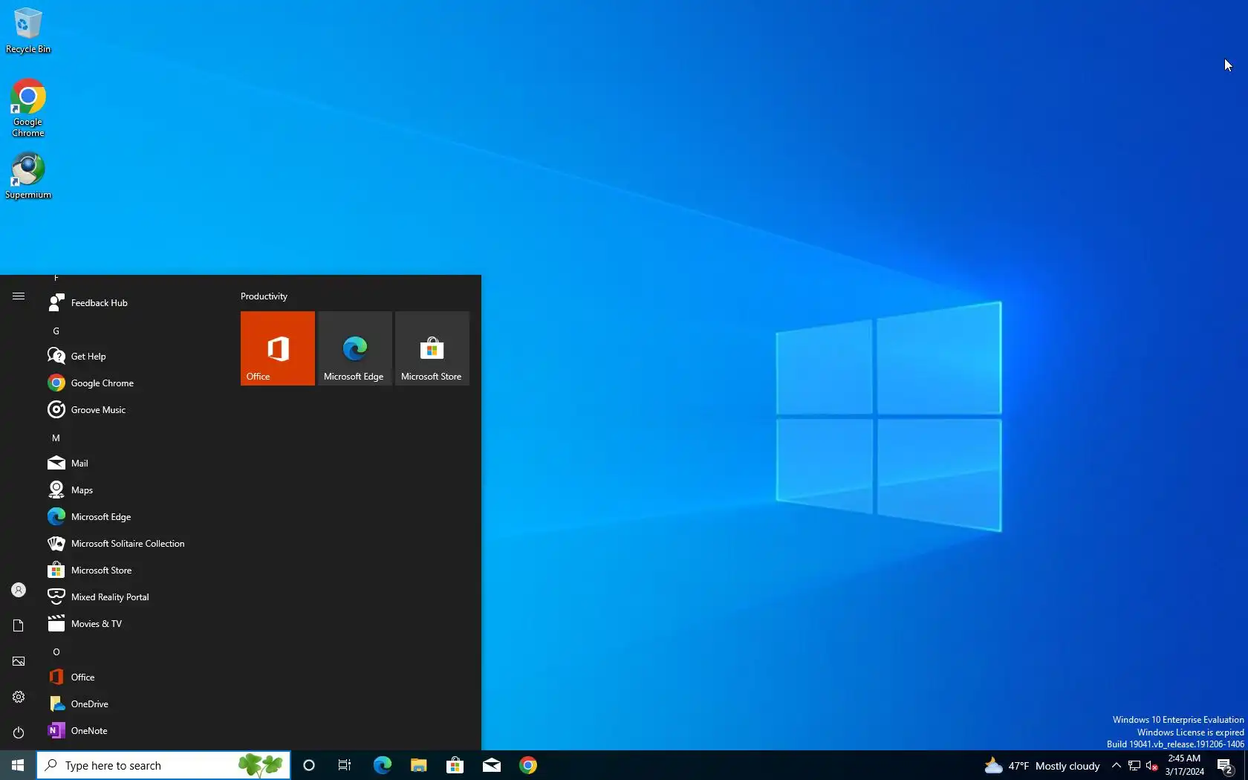Select the Recycle Bin desktop icon

tap(28, 30)
